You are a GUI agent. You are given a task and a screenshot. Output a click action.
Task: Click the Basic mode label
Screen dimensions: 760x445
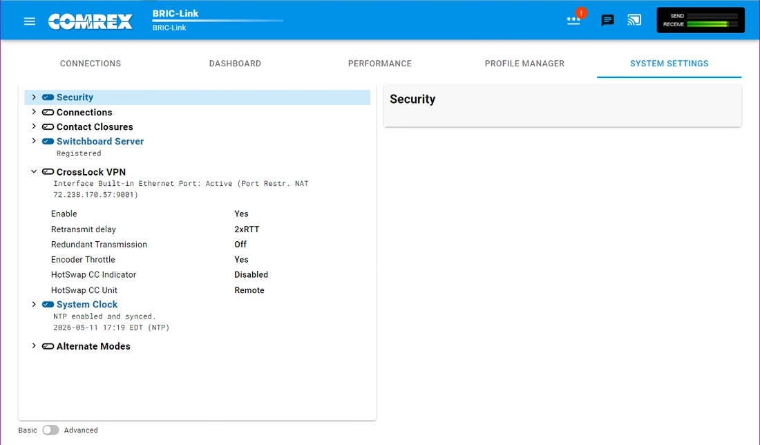click(x=28, y=430)
